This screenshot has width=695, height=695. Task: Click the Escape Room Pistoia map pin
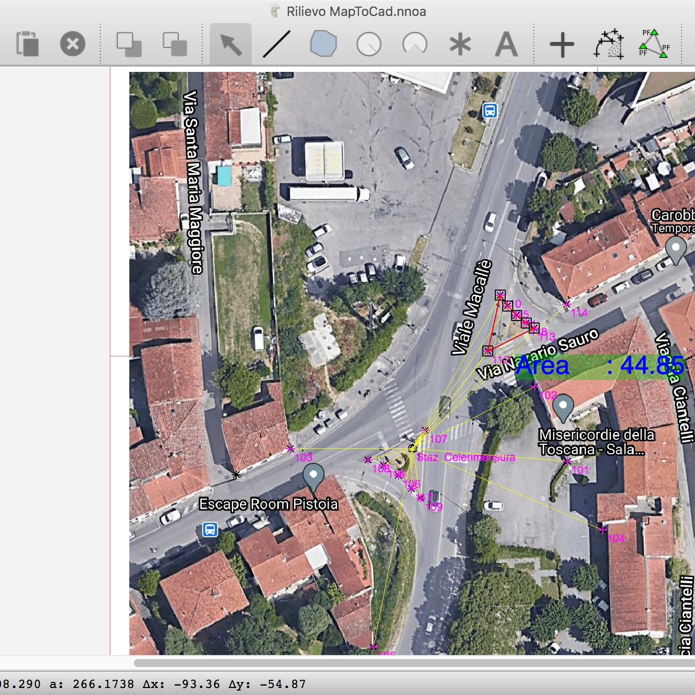(x=313, y=476)
